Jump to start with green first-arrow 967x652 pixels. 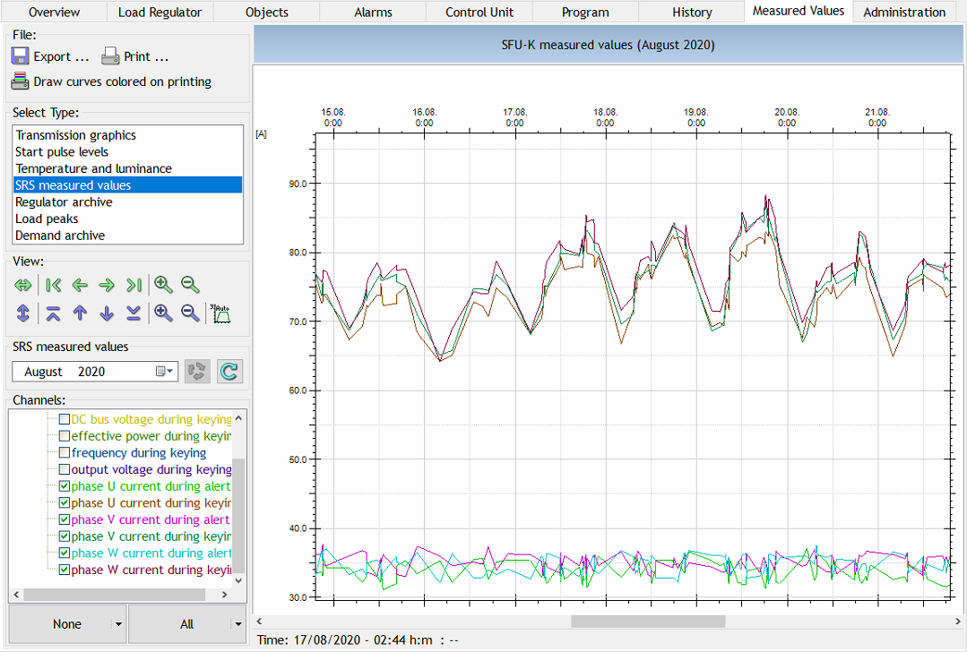[53, 285]
